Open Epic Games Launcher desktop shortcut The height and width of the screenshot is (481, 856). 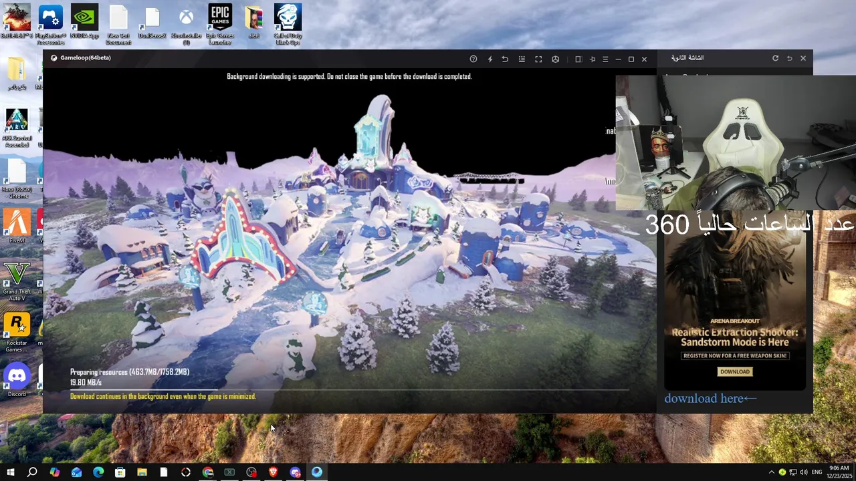219,24
